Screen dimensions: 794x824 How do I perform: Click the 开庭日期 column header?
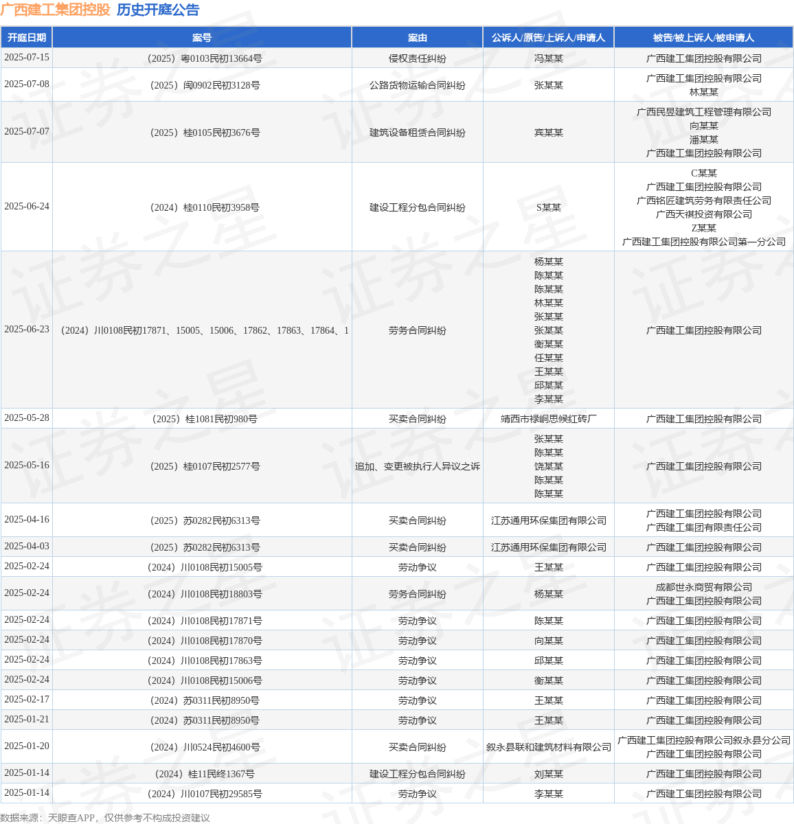[27, 38]
